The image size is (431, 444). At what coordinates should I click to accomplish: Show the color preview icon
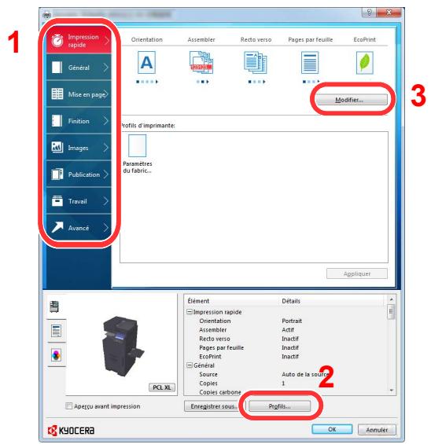point(56,355)
